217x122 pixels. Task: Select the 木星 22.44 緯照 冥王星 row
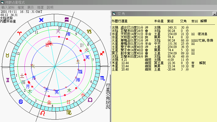[159, 63]
